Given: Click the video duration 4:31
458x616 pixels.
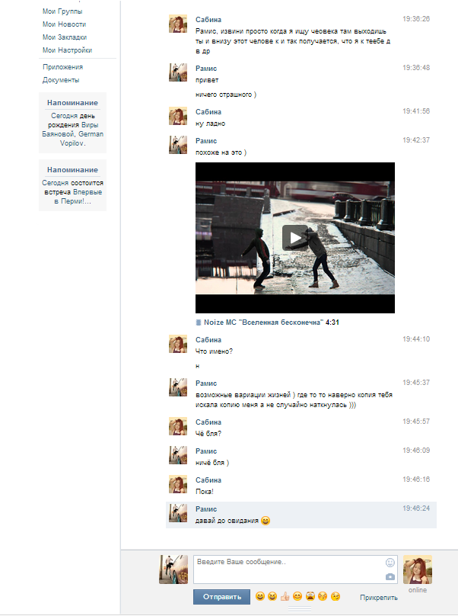Looking at the screenshot, I should pyautogui.click(x=332, y=322).
